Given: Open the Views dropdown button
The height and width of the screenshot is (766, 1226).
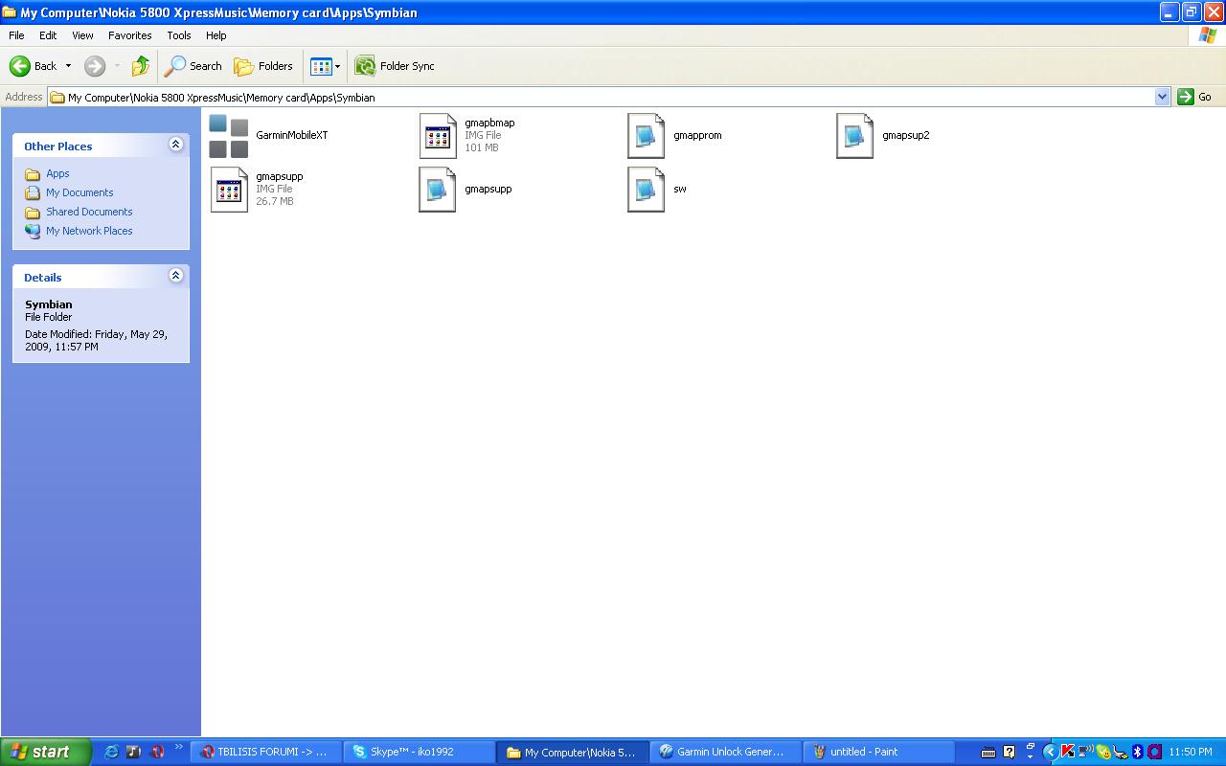Looking at the screenshot, I should pyautogui.click(x=325, y=66).
